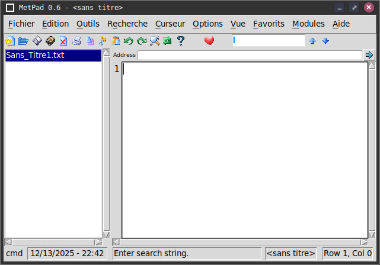Open the Modules menu
380x265 pixels.
(x=308, y=24)
